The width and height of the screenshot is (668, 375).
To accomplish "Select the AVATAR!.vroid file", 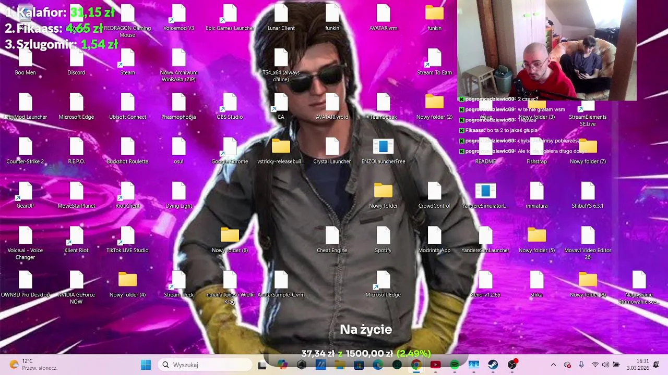I will (x=332, y=106).
